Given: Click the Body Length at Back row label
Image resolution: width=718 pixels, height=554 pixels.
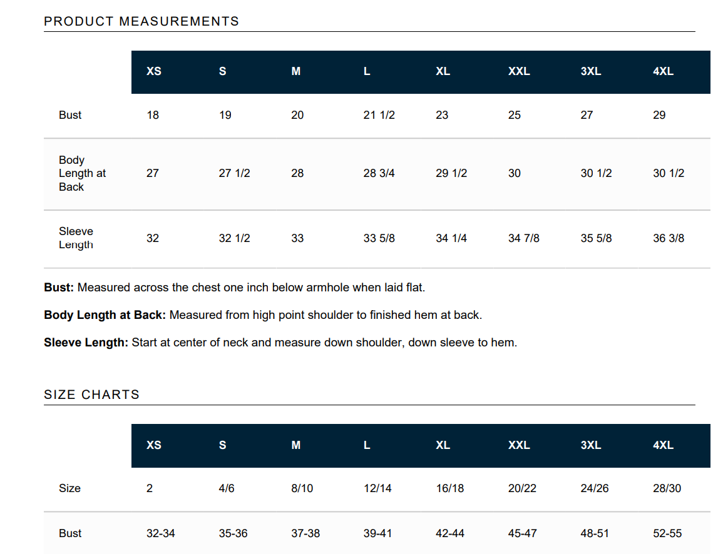Looking at the screenshot, I should pyautogui.click(x=82, y=173).
